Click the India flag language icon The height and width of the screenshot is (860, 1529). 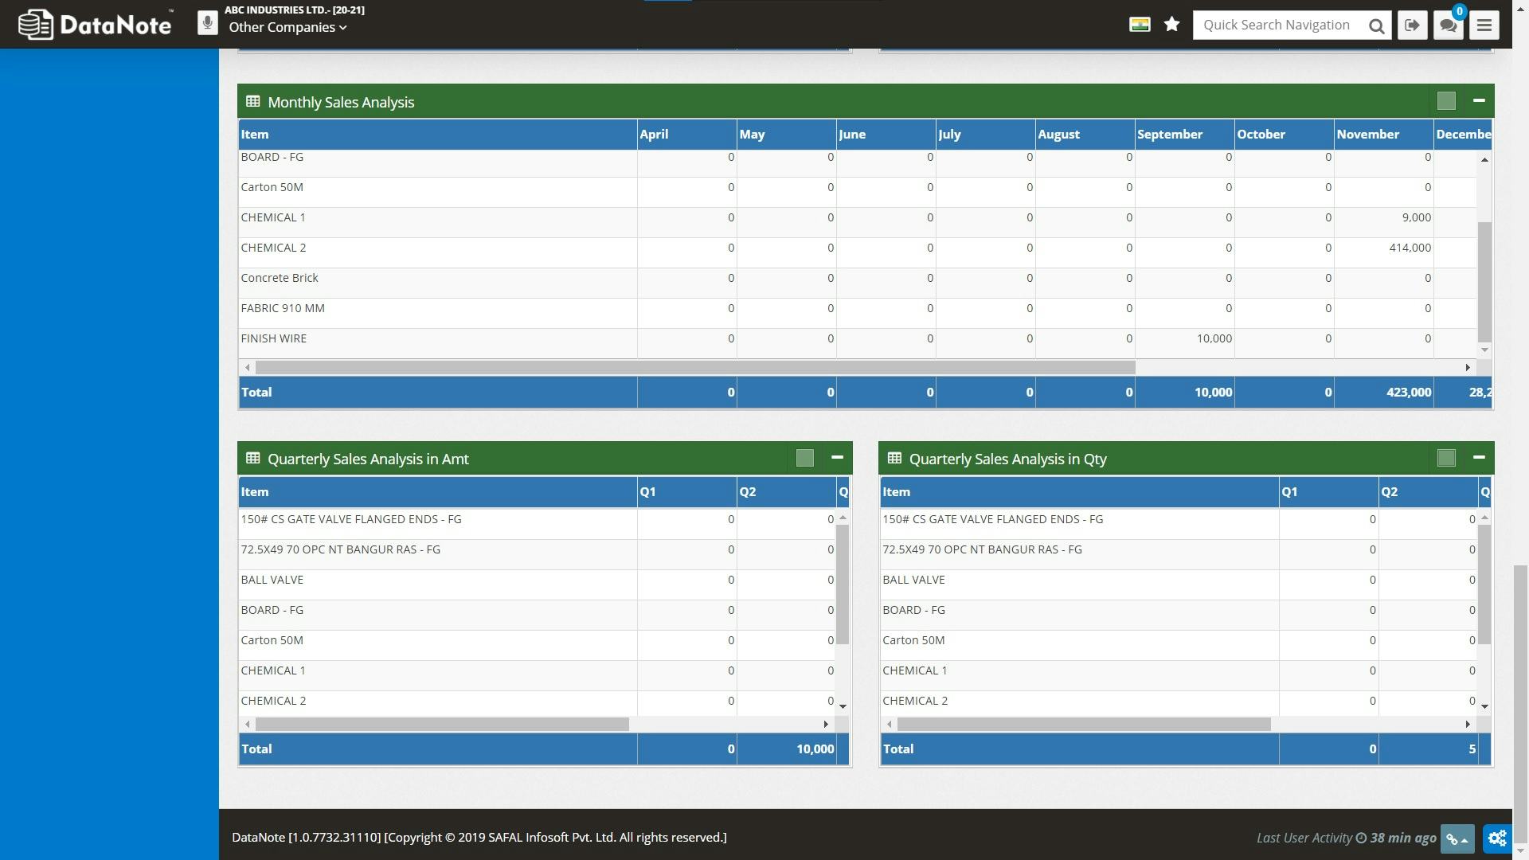pyautogui.click(x=1140, y=25)
